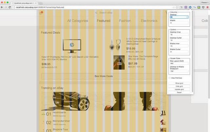This screenshot has width=210, height=132.
Task: Click the $99.95 price
Action: (x=46, y=64)
